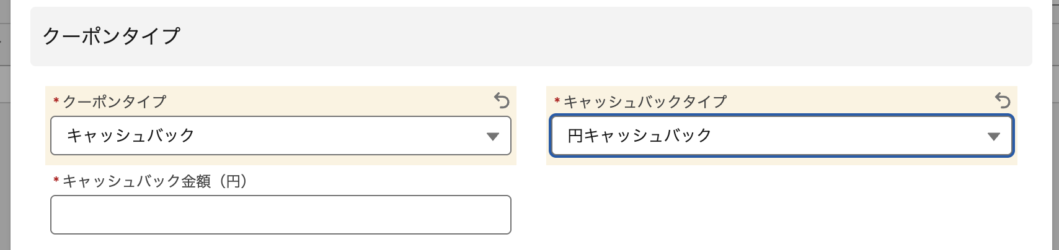The height and width of the screenshot is (250, 1059).
Task: Undo changes to the キャッシュバックタイプ field
Action: (x=1003, y=100)
